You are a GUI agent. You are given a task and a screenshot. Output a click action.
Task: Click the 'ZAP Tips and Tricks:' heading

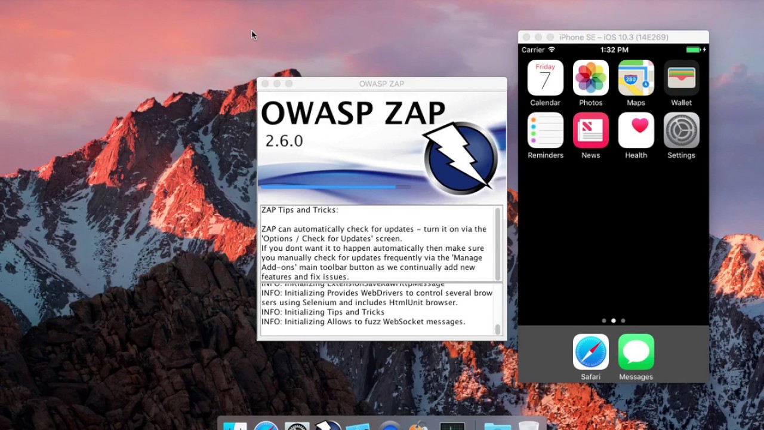coord(300,210)
